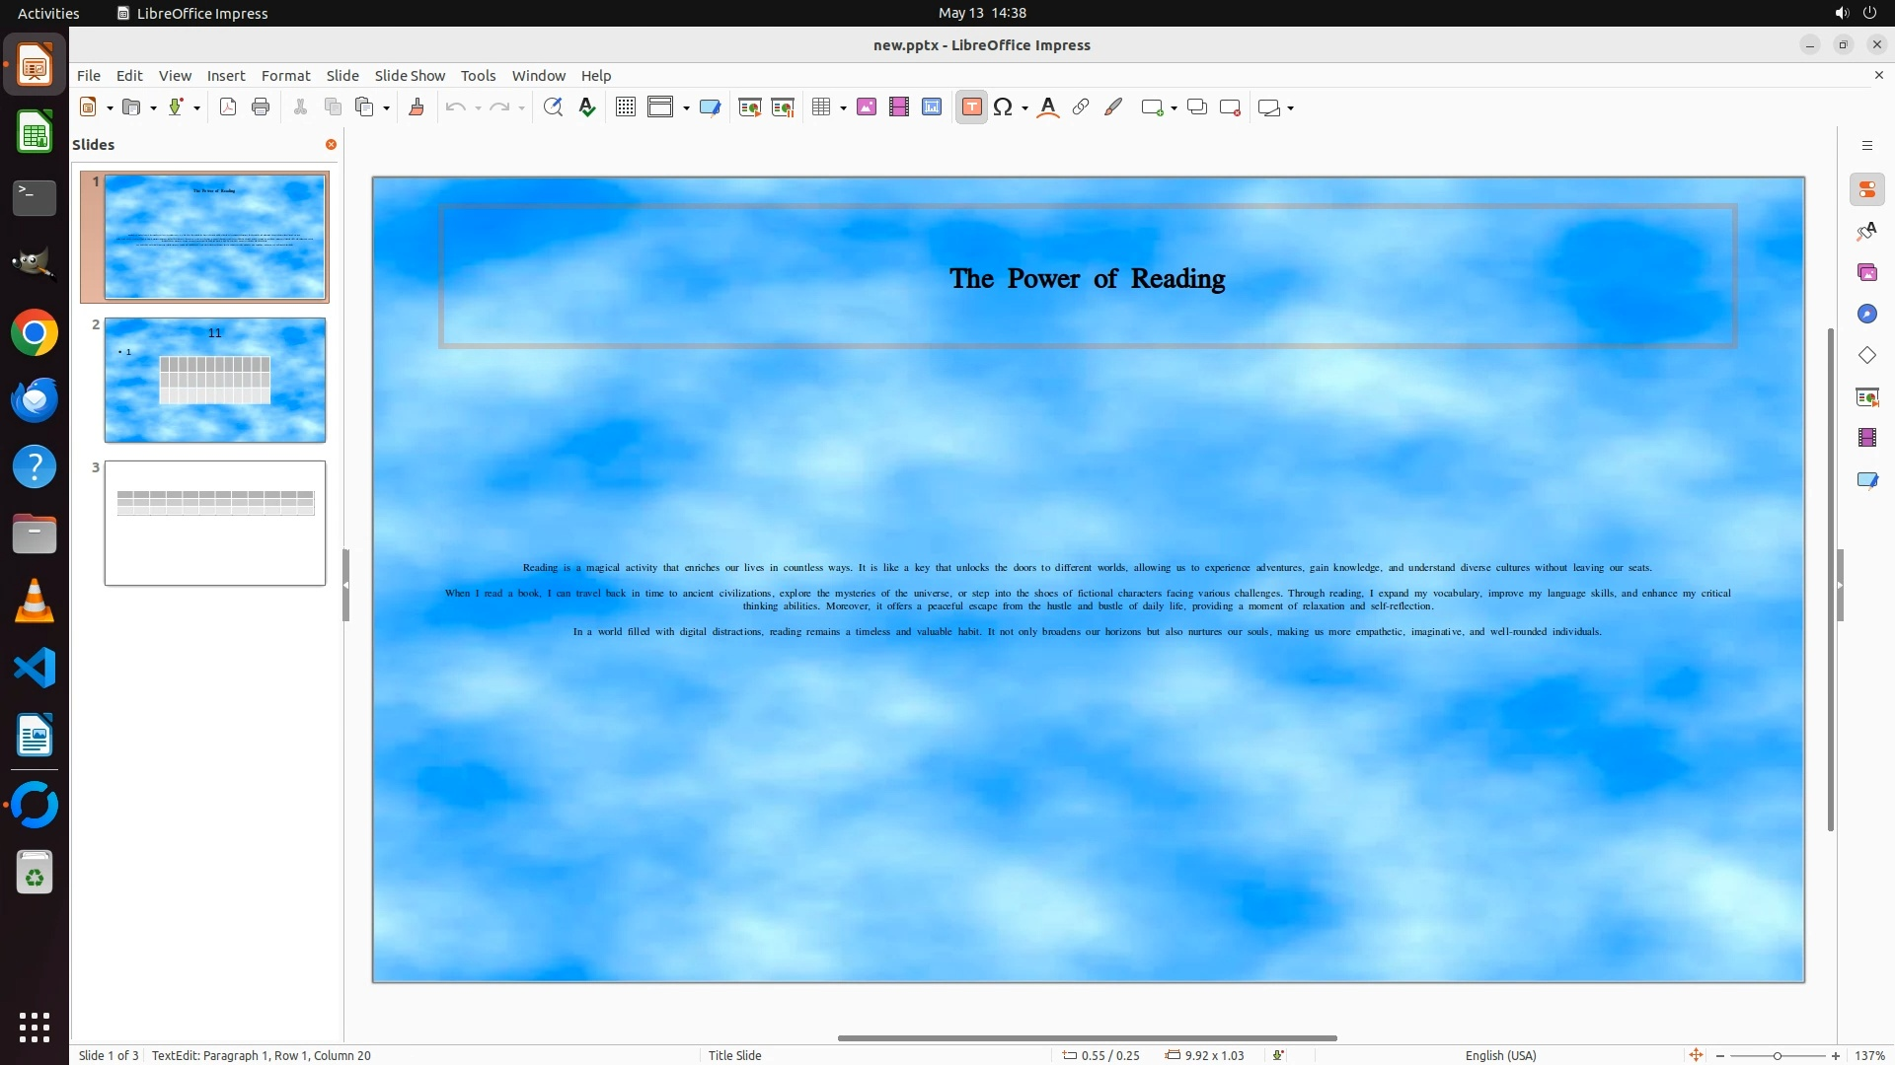The width and height of the screenshot is (1895, 1065).
Task: Toggle the sidebar Properties deck button
Action: (1866, 189)
